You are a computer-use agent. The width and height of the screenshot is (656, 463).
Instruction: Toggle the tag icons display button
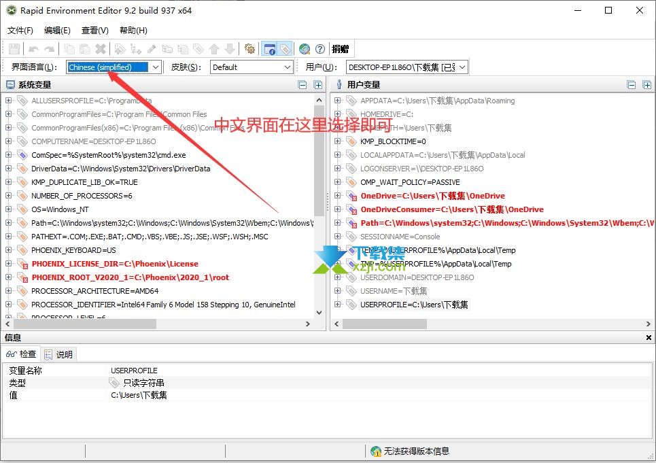[x=286, y=49]
